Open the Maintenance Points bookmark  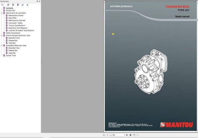point(16,15)
